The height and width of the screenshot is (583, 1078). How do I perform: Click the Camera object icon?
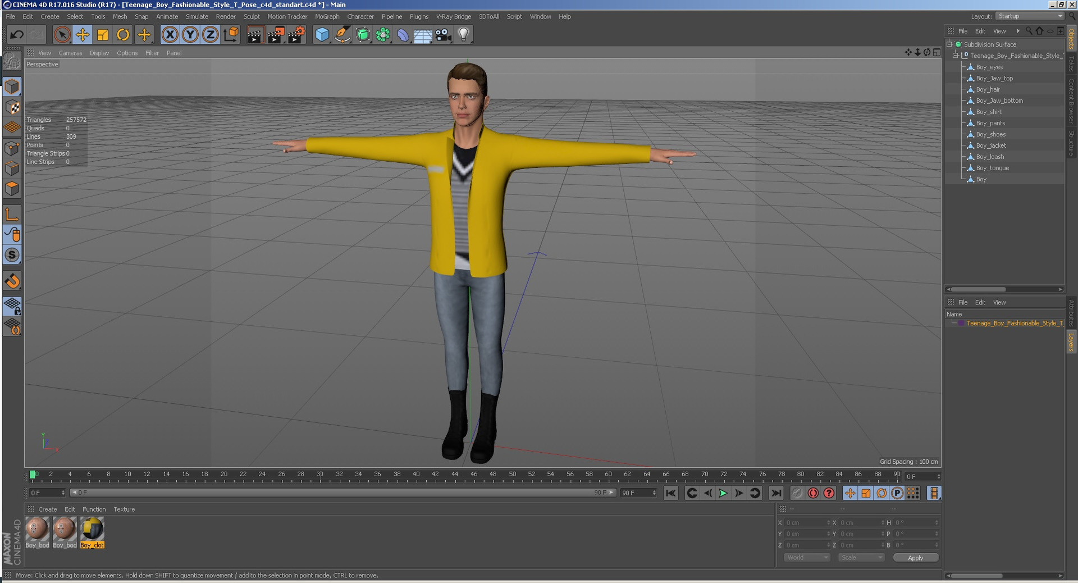(443, 35)
